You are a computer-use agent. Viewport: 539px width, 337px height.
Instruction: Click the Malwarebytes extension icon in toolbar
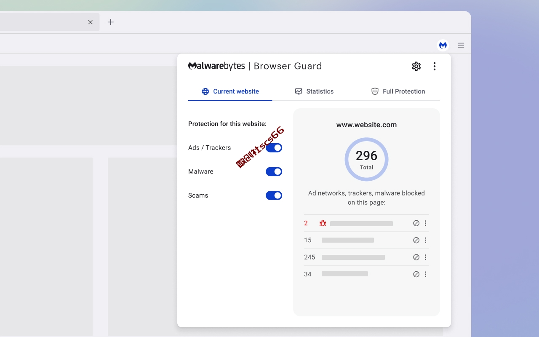tap(443, 45)
